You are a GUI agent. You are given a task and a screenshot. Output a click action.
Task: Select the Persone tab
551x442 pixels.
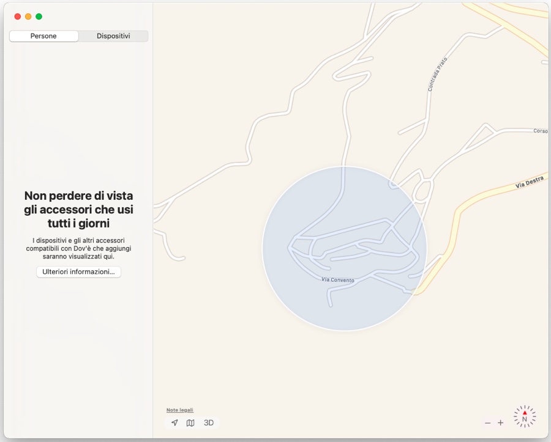pos(43,35)
